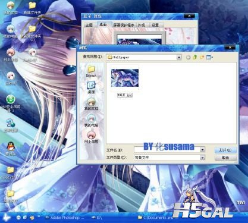Screen dimensions: 248x223
Task: Select the folder desktop icon below the QQ icon
Action: click(10, 172)
